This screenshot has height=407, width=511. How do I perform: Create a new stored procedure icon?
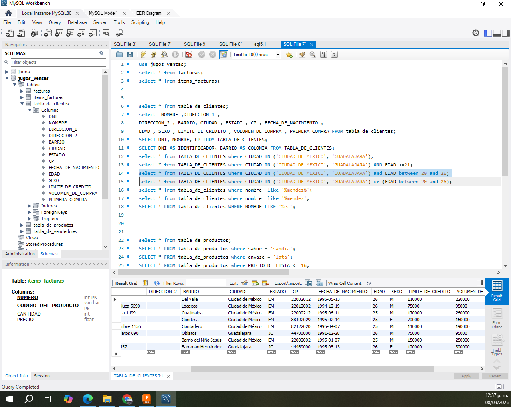[x=81, y=33]
